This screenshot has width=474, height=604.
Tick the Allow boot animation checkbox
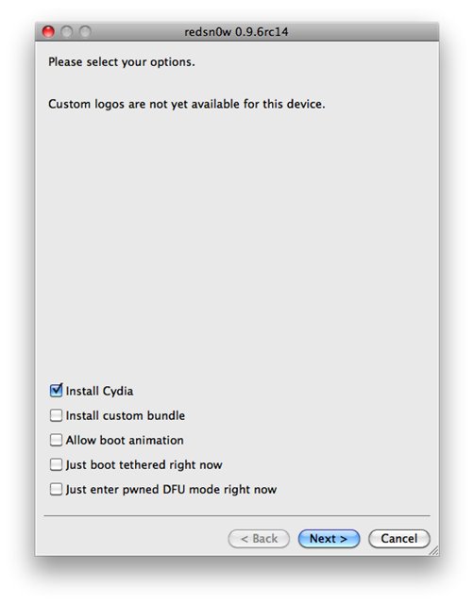pyautogui.click(x=56, y=440)
